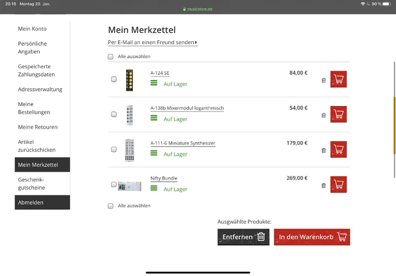The height and width of the screenshot is (276, 396).
Task: Click the 'Entfernen' button
Action: pyautogui.click(x=243, y=237)
